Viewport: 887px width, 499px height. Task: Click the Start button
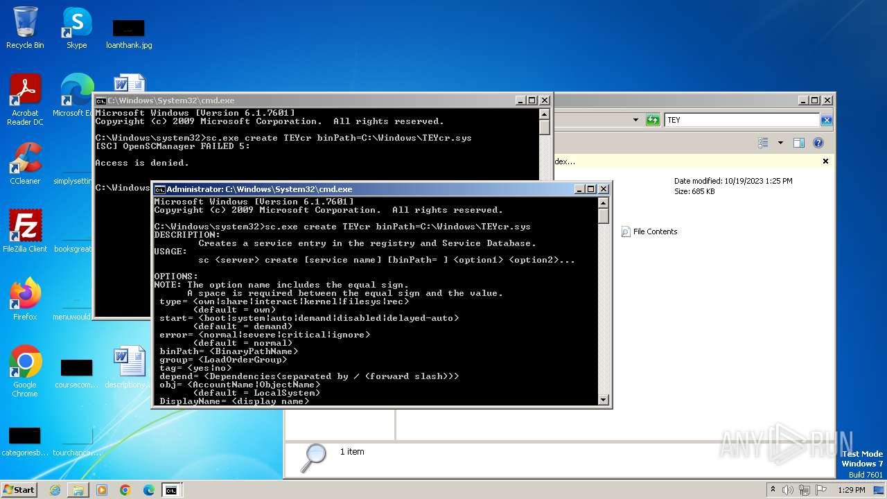[x=19, y=489]
